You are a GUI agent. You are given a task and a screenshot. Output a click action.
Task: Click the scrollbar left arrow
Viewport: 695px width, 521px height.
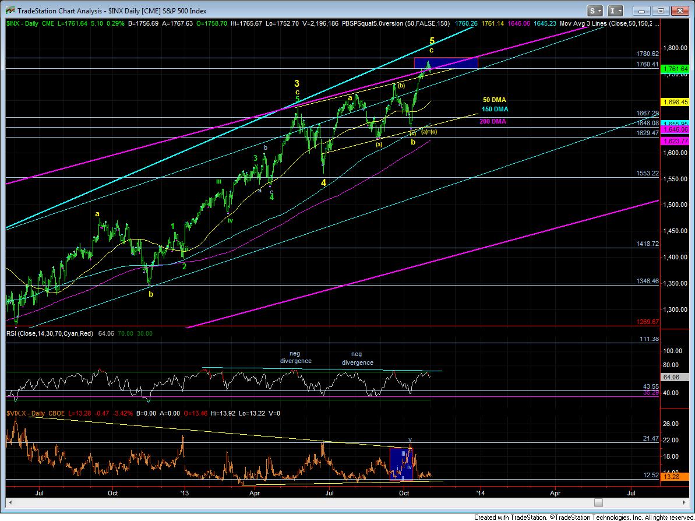click(10, 502)
